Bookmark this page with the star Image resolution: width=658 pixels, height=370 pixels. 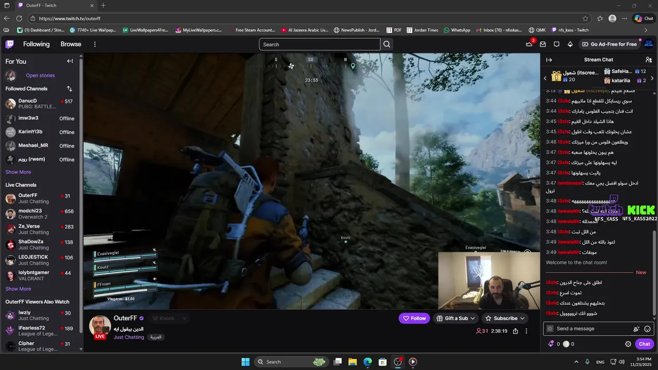pyautogui.click(x=585, y=18)
